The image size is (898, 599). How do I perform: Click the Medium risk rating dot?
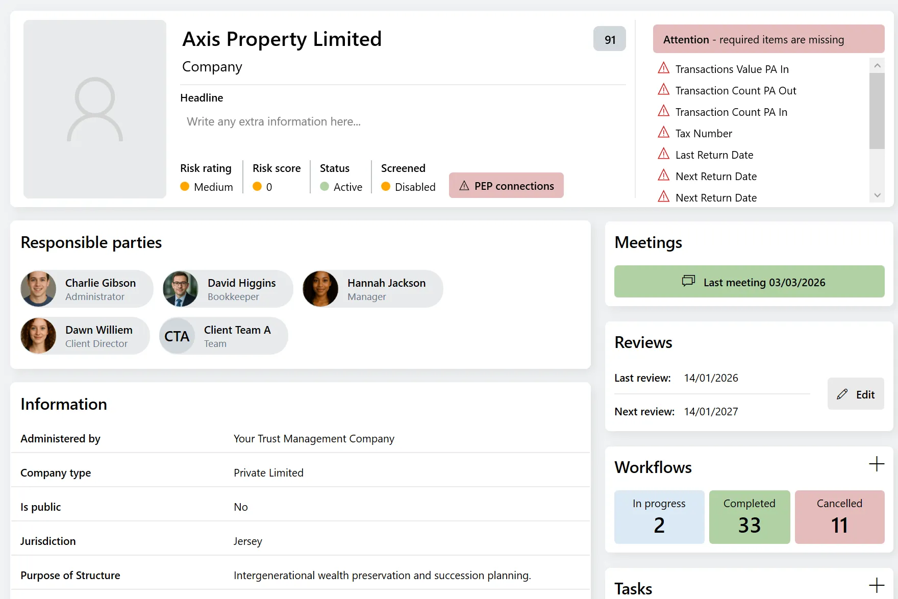[185, 187]
